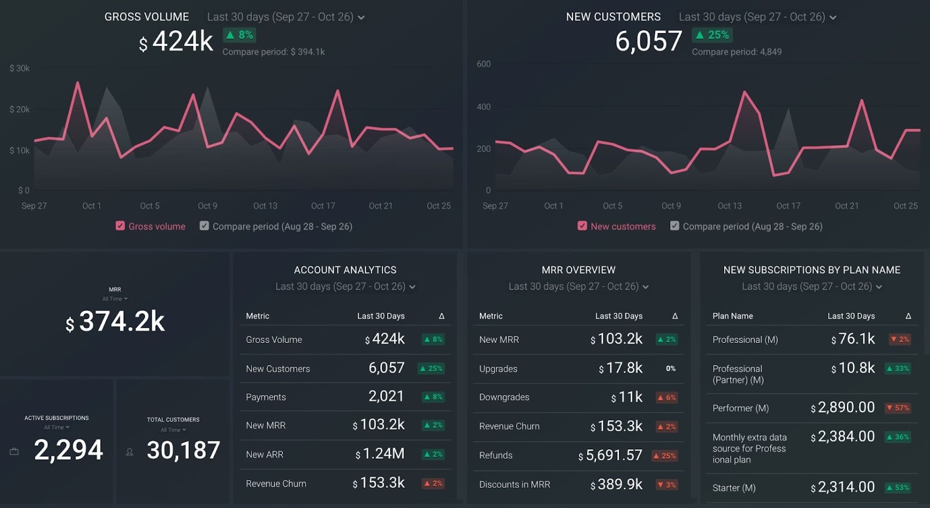Select the Professional (M) plan row
This screenshot has width=930, height=508.
(x=812, y=339)
